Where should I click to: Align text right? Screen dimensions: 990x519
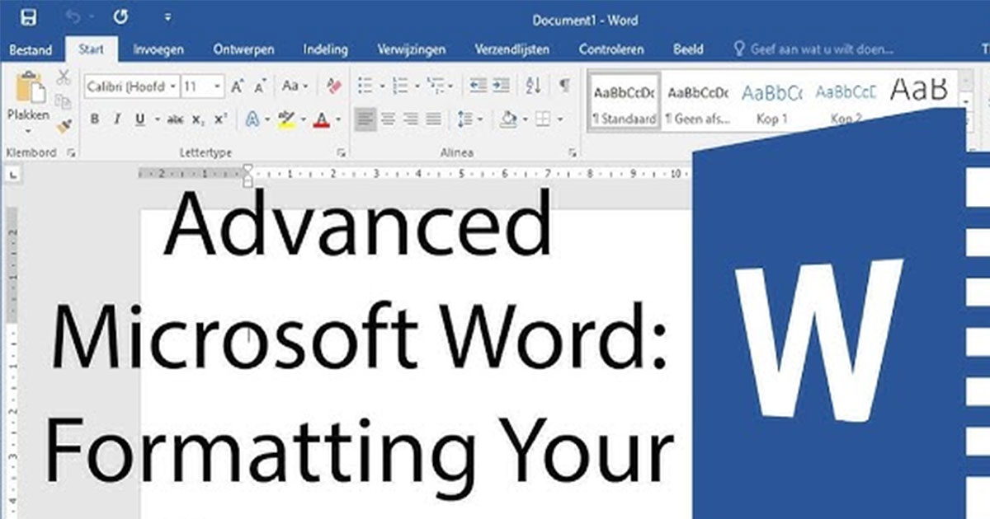click(x=411, y=119)
